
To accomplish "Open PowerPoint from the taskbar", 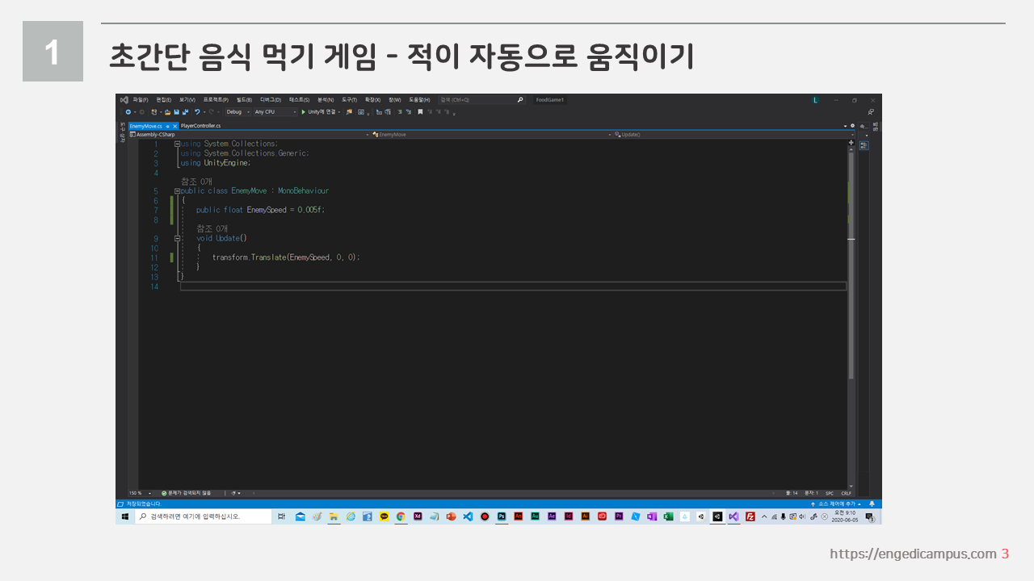I will point(451,516).
